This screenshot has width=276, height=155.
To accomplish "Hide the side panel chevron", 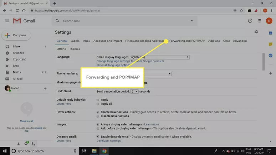I will tap(270, 141).
